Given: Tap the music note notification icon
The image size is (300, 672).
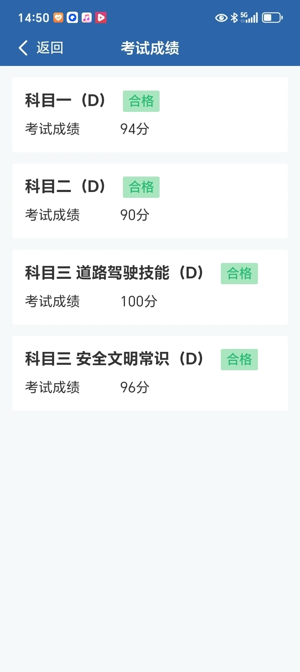Looking at the screenshot, I should click(87, 18).
